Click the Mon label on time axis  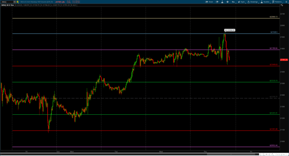72,152
